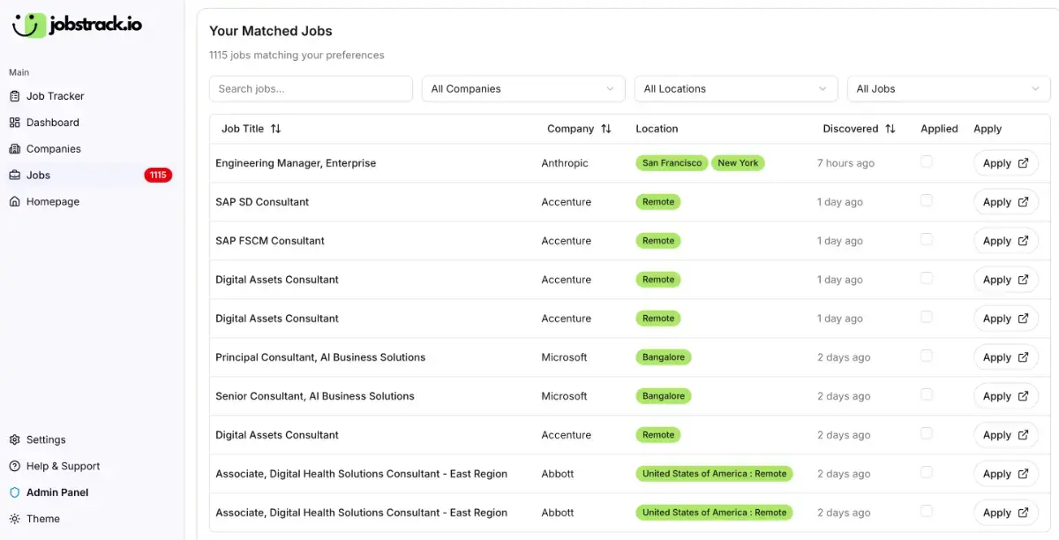Sort by Discovered arrows icon
This screenshot has height=540, width=1059.
[890, 129]
